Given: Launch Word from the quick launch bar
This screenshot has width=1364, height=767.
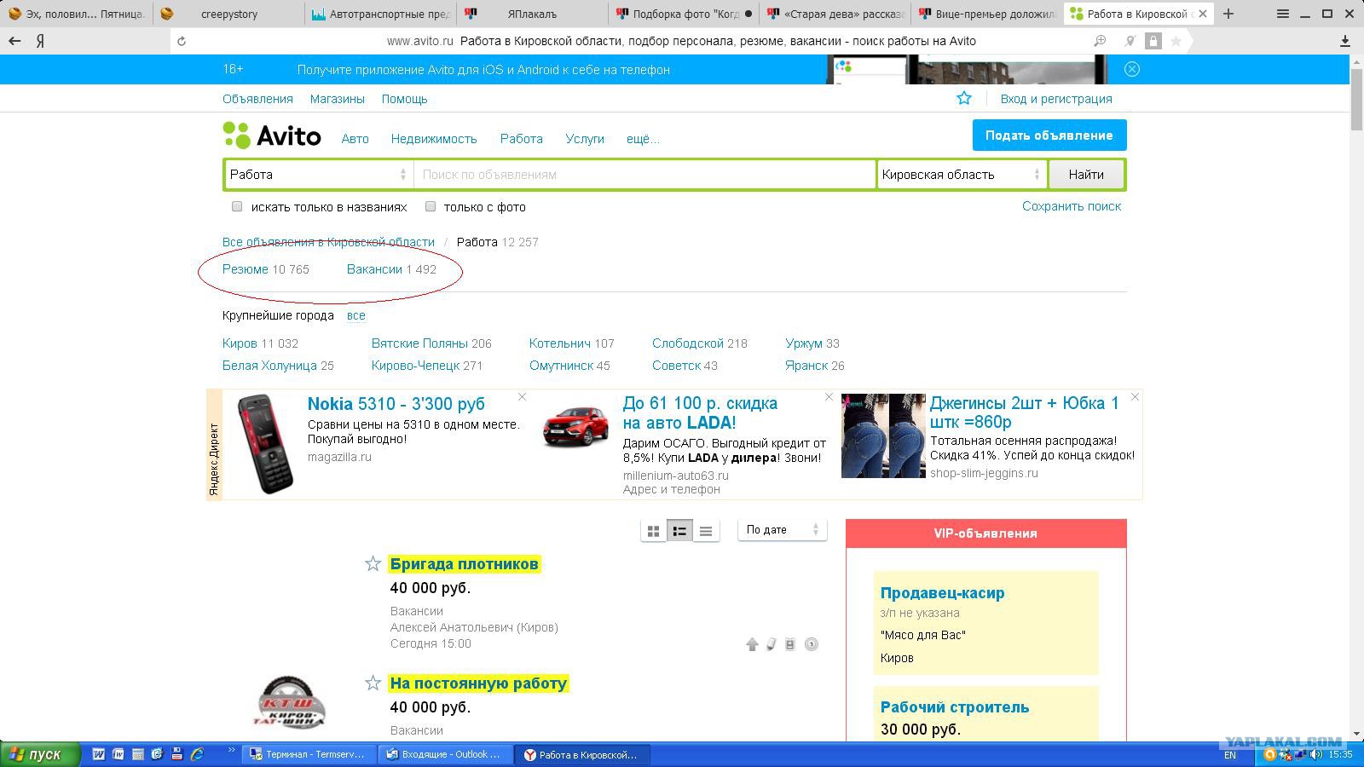Looking at the screenshot, I should 98,754.
